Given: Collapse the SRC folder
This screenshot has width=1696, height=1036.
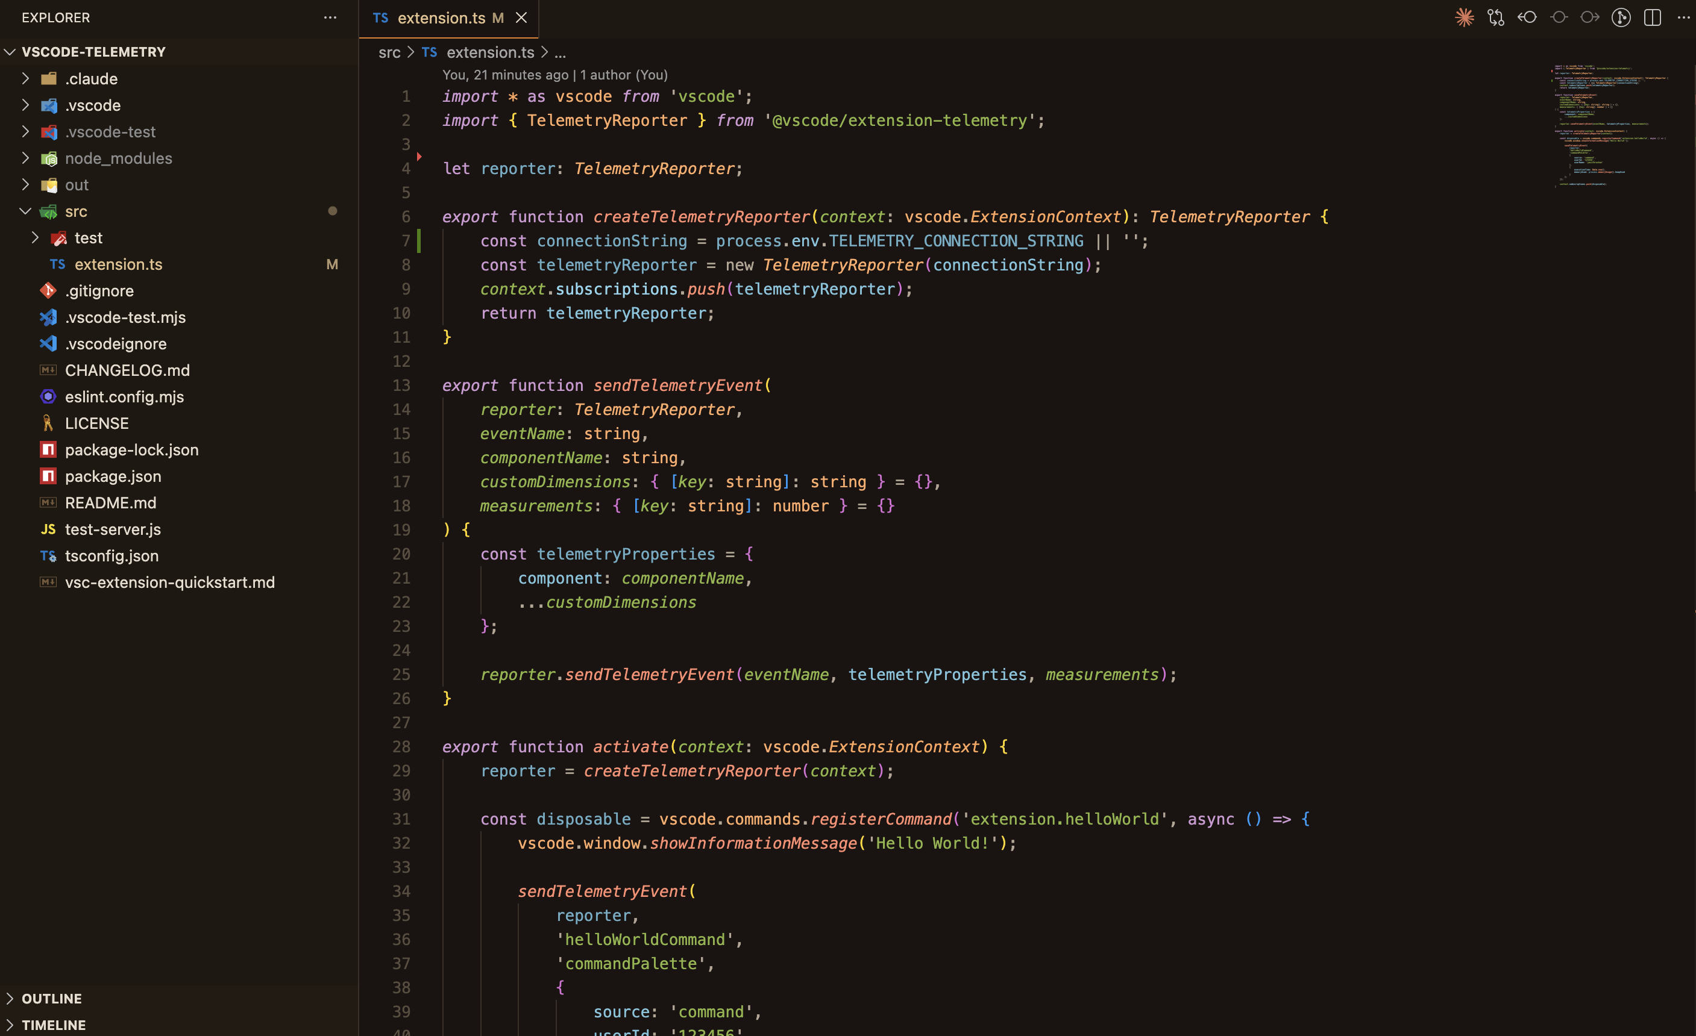Looking at the screenshot, I should (x=25, y=211).
